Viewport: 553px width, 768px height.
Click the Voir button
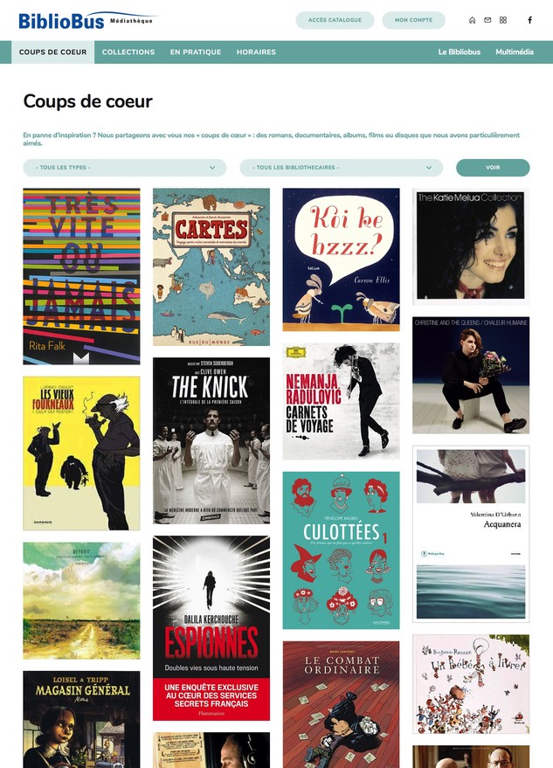[493, 168]
